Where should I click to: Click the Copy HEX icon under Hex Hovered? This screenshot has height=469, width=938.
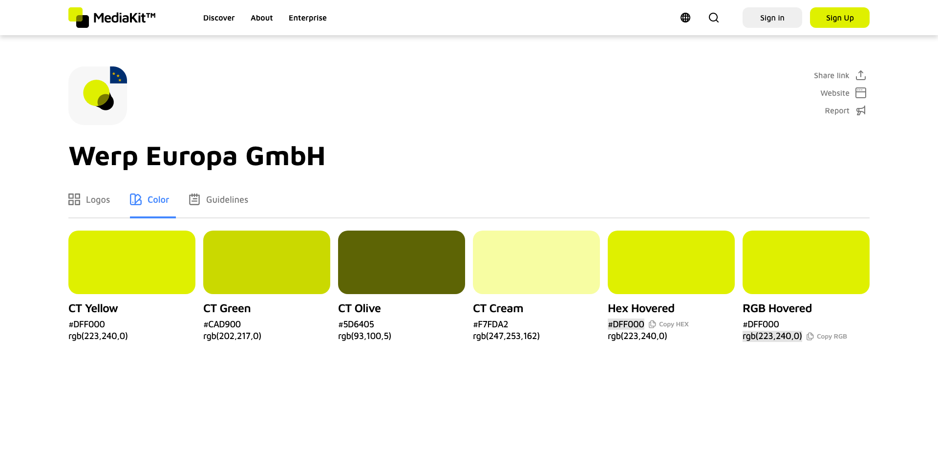[x=652, y=324]
